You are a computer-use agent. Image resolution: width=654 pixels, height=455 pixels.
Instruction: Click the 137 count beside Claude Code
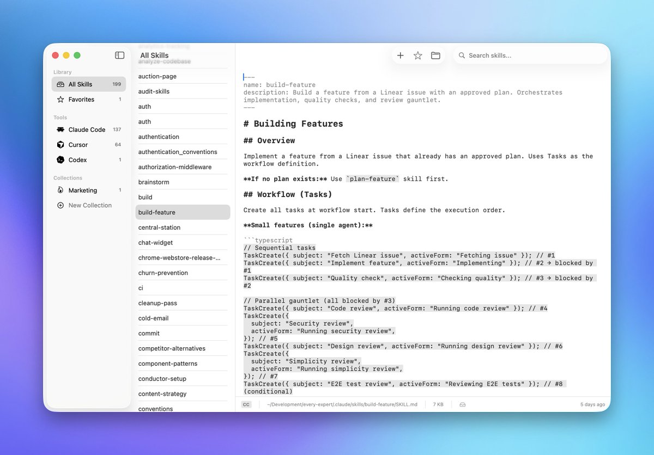(x=117, y=130)
